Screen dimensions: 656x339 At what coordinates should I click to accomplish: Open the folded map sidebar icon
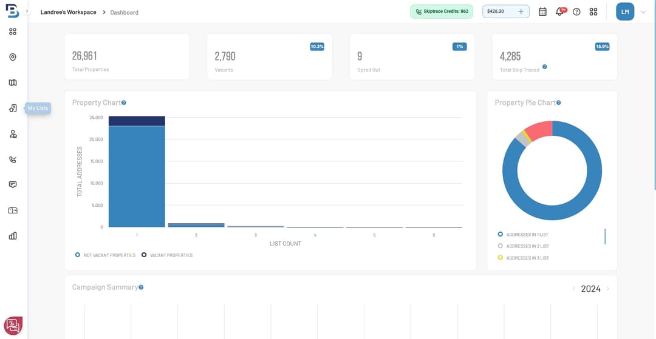tap(13, 82)
